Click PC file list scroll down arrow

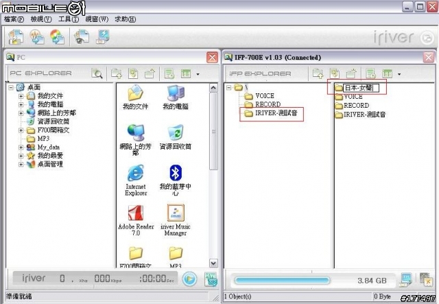[x=213, y=264]
